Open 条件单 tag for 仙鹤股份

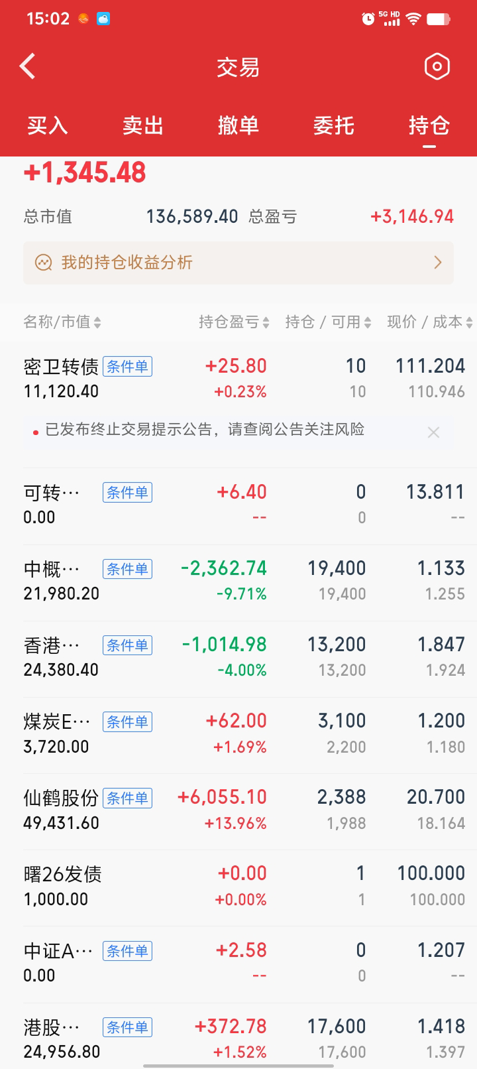click(x=127, y=798)
